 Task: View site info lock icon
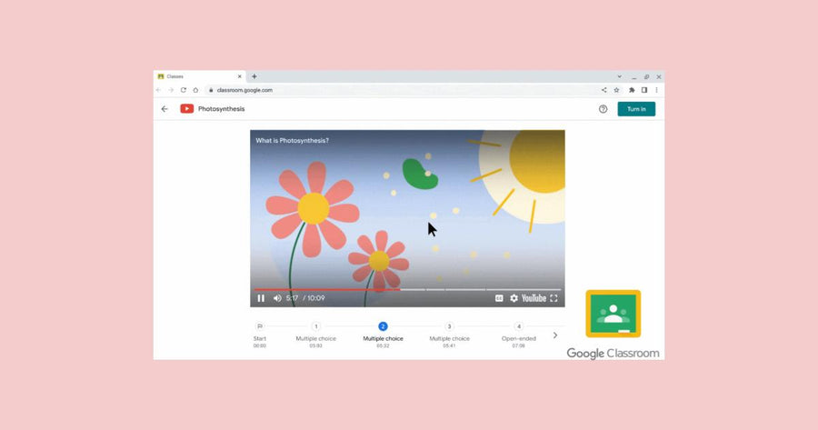point(211,90)
